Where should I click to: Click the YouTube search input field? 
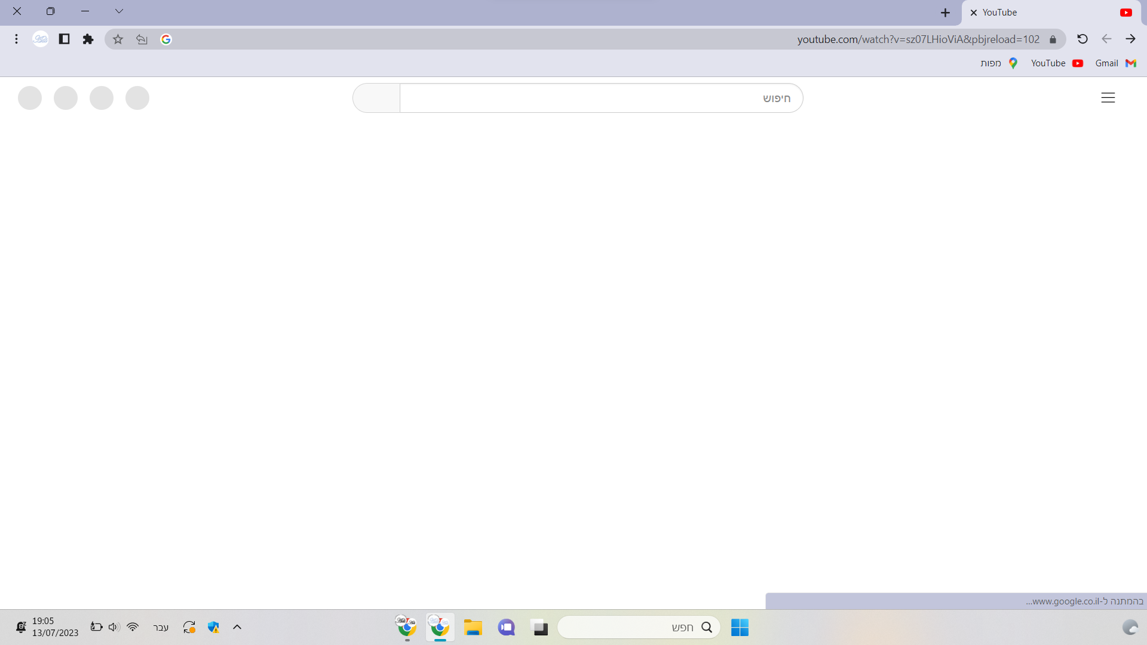597,98
